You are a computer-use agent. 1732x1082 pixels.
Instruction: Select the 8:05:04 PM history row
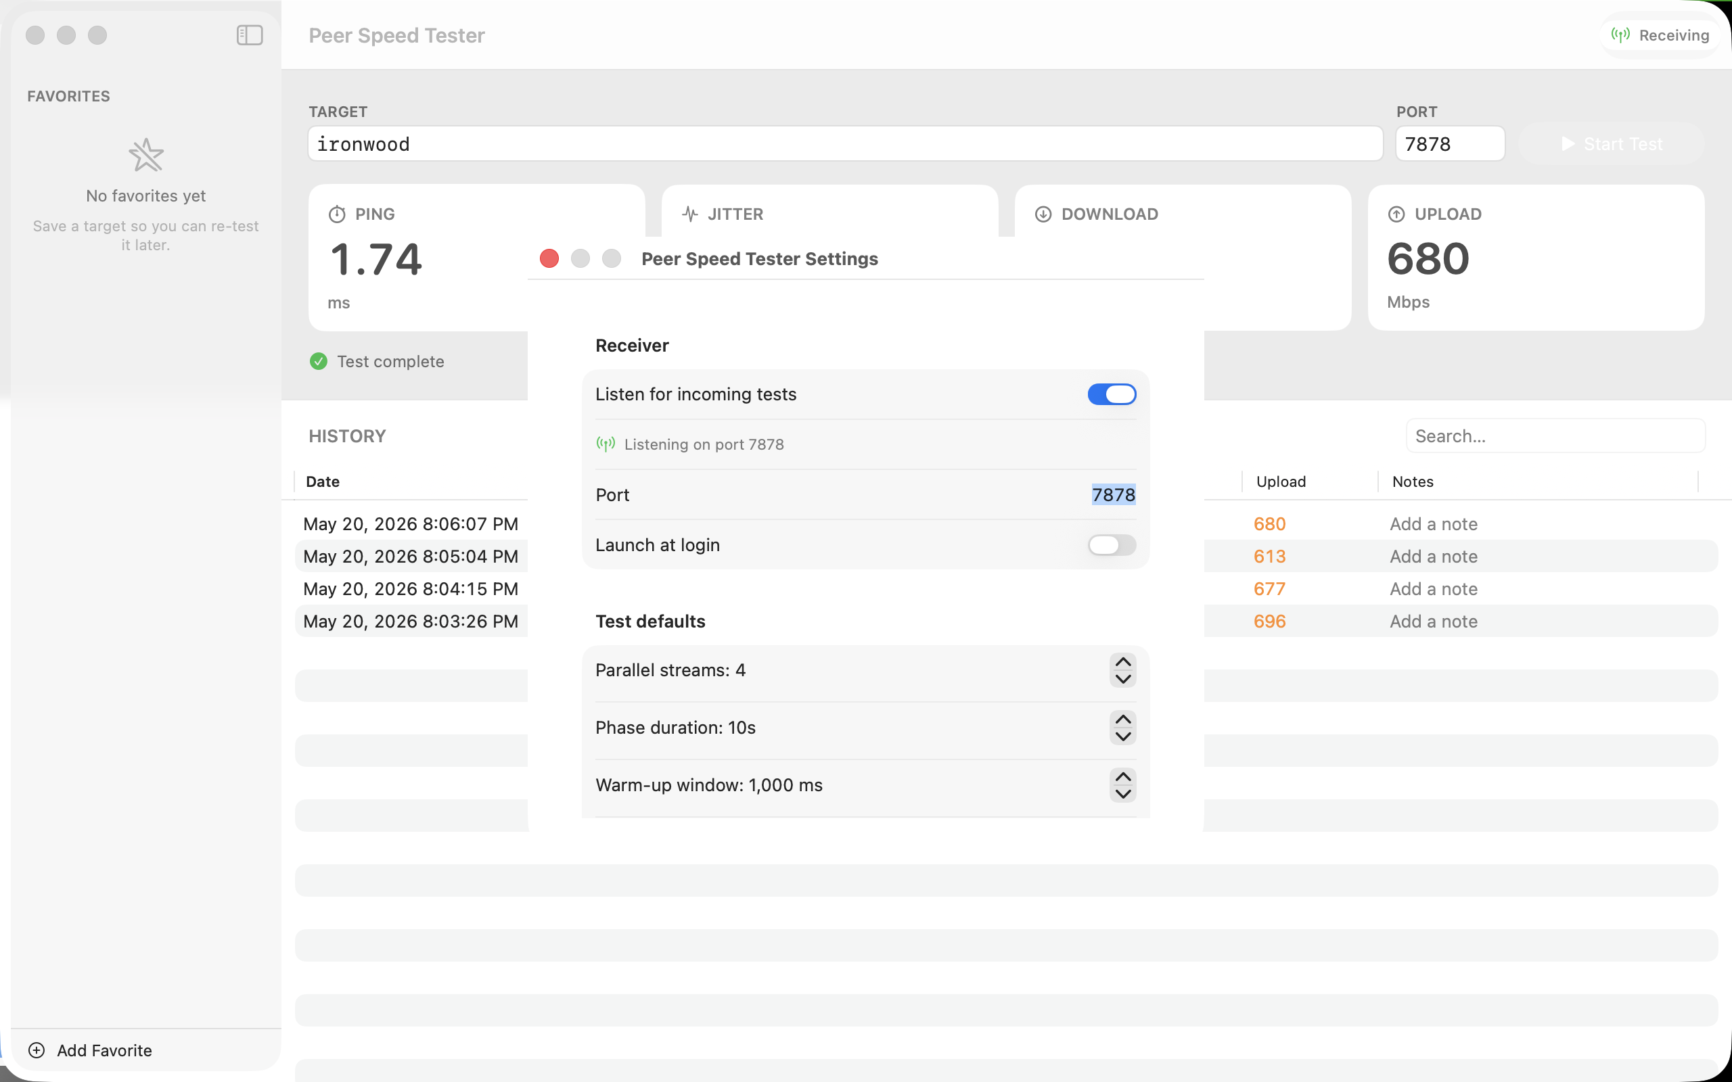pos(411,556)
